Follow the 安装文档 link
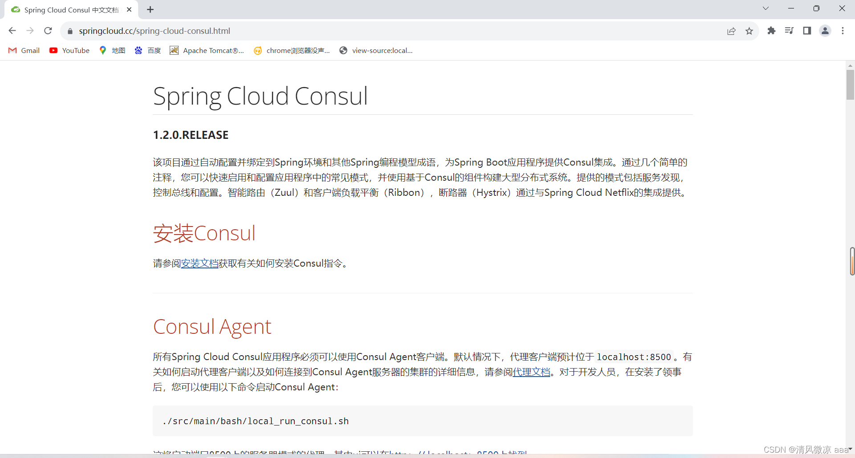This screenshot has height=458, width=855. point(199,263)
